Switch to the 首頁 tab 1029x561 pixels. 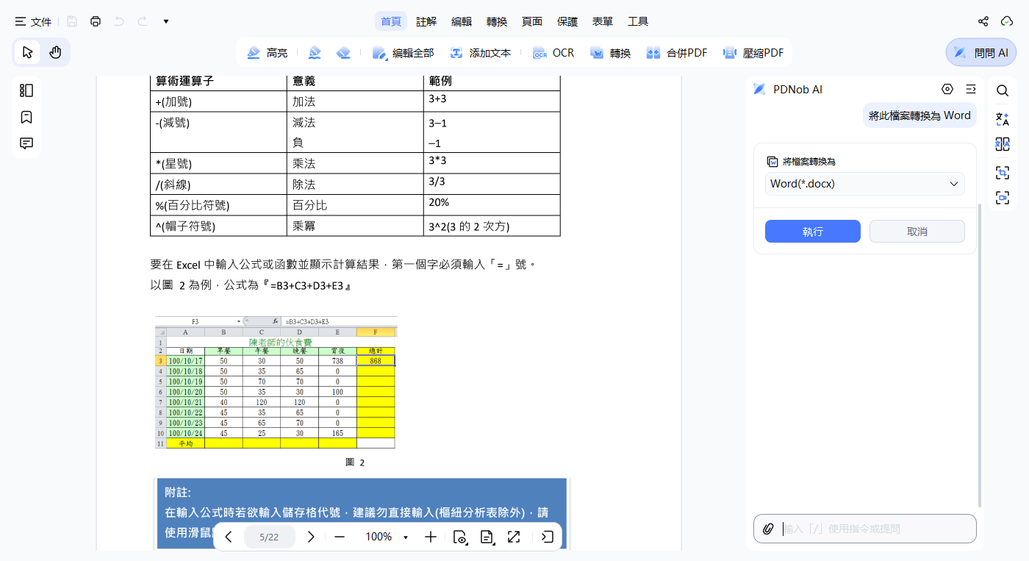pos(391,21)
